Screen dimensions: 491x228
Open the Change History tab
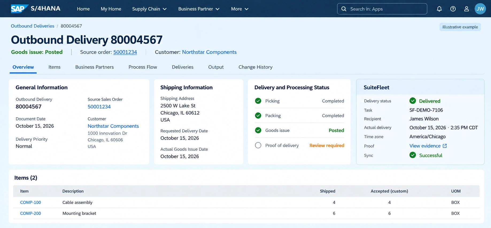[x=256, y=67]
